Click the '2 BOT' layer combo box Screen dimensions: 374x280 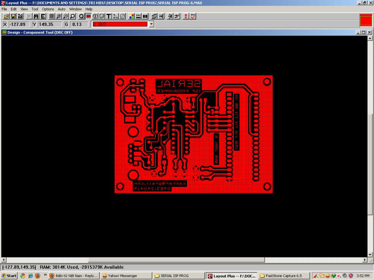[x=120, y=24]
